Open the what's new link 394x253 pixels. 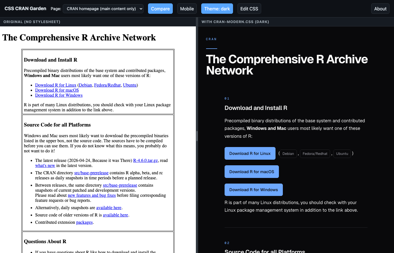pos(45,166)
